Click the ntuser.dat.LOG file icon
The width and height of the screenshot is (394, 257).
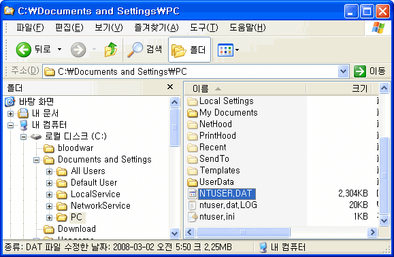(x=193, y=205)
